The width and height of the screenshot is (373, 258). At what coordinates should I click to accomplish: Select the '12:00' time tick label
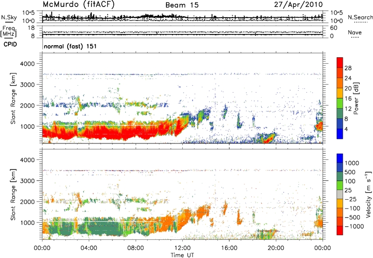[x=182, y=248]
